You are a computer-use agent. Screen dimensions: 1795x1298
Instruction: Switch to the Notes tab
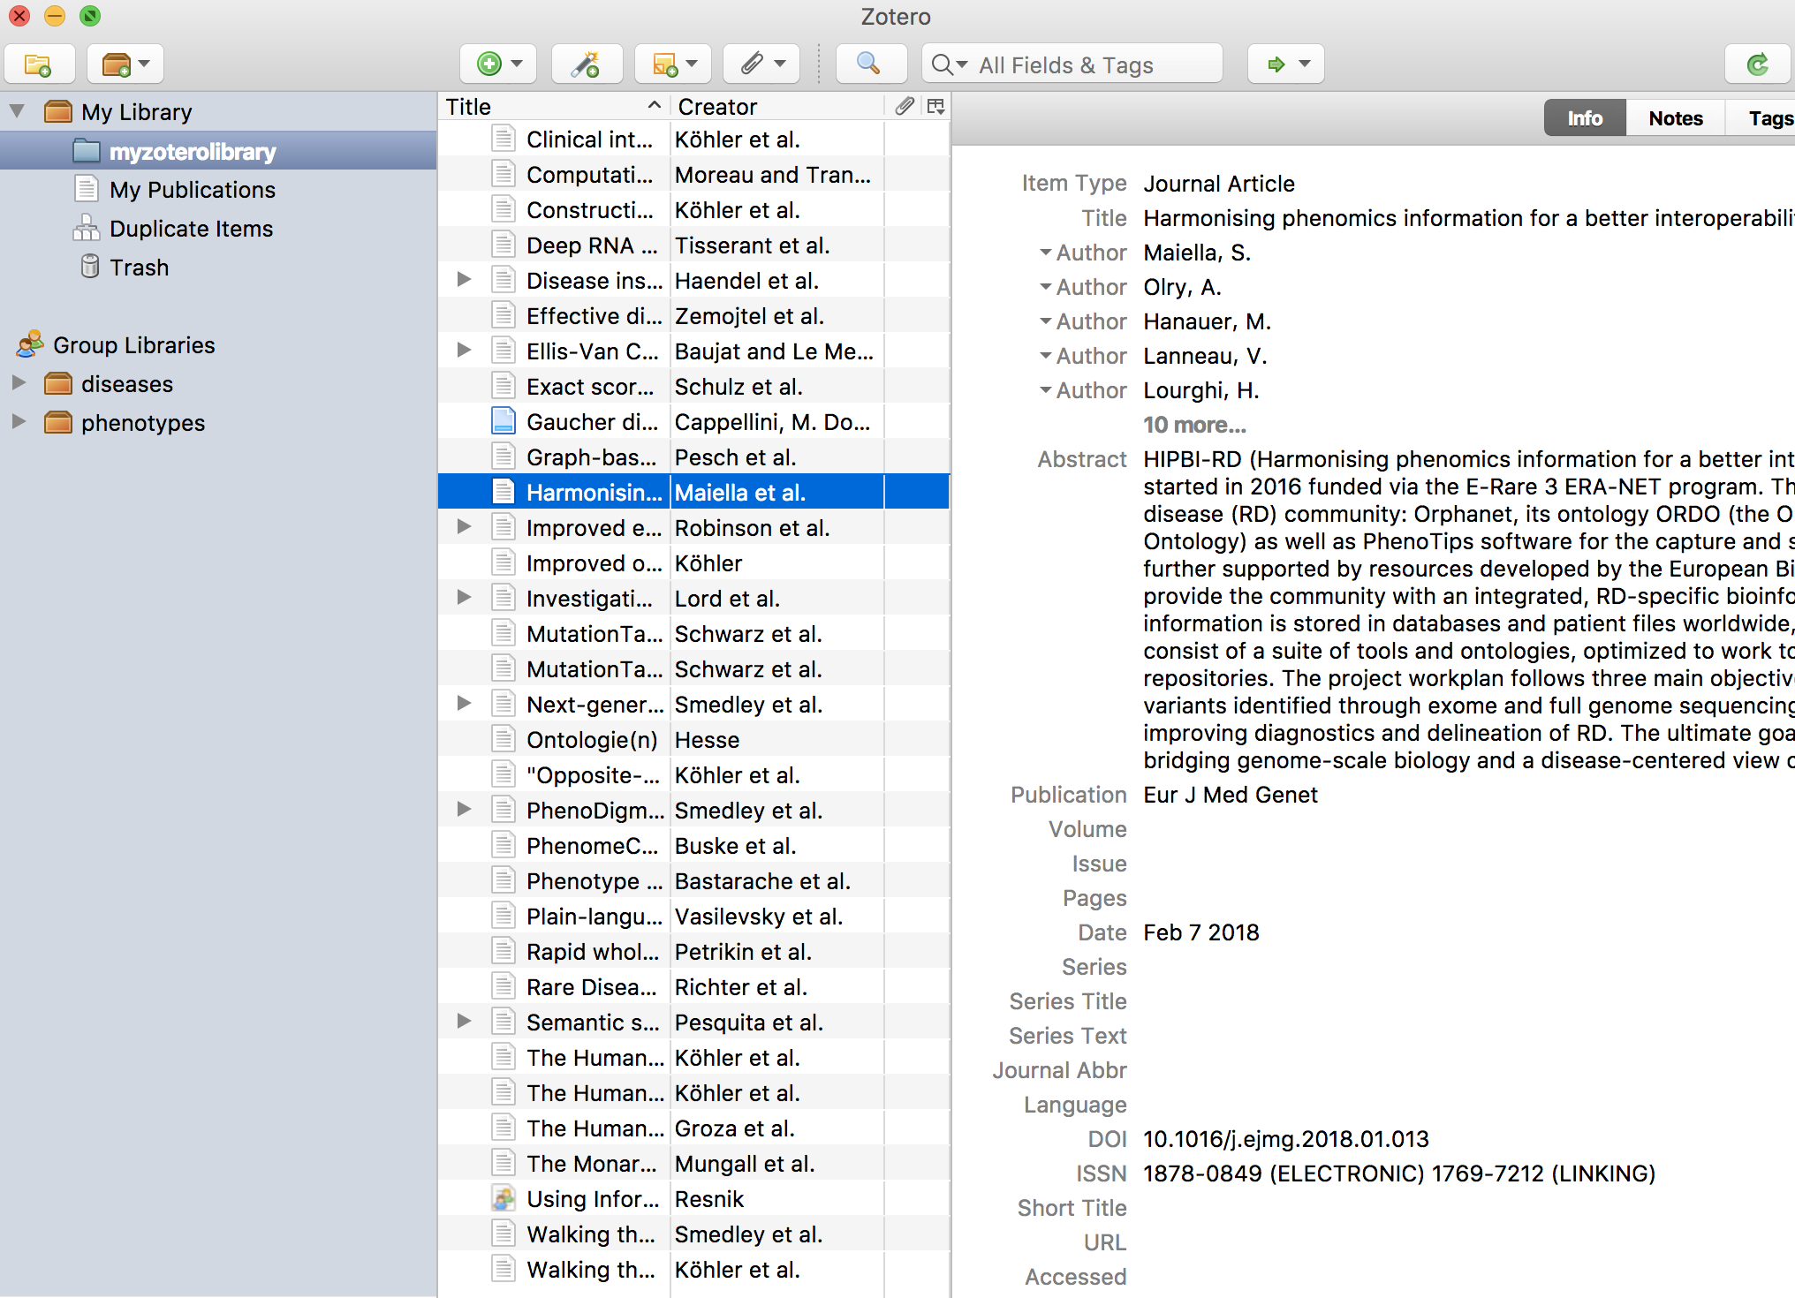coord(1672,118)
